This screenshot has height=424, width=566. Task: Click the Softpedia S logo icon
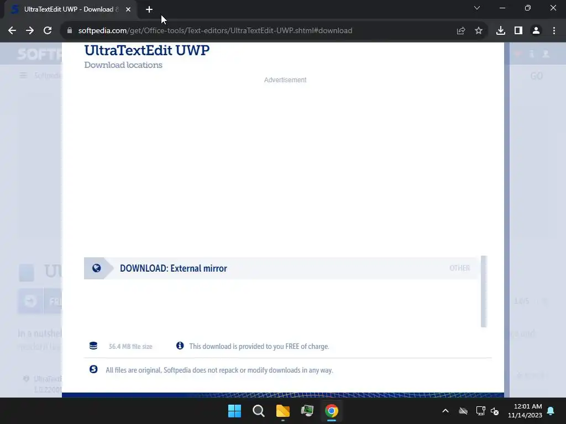click(93, 369)
